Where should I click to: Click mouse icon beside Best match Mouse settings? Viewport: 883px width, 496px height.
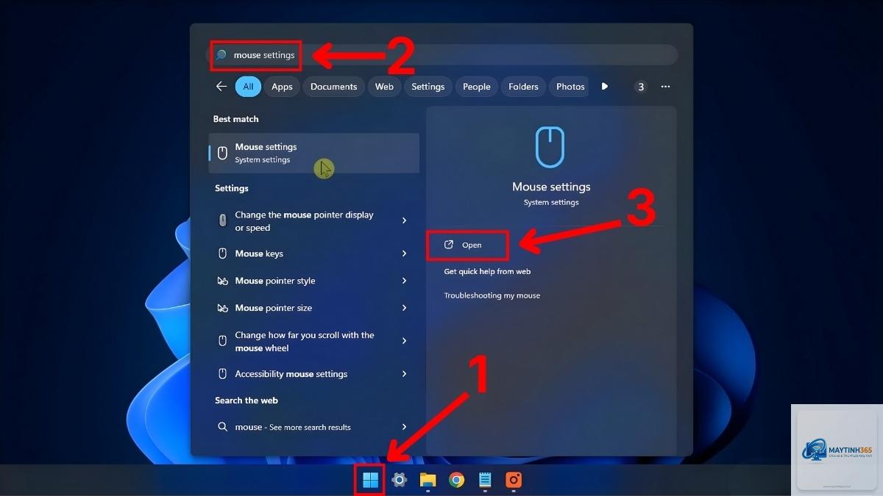pyautogui.click(x=223, y=153)
